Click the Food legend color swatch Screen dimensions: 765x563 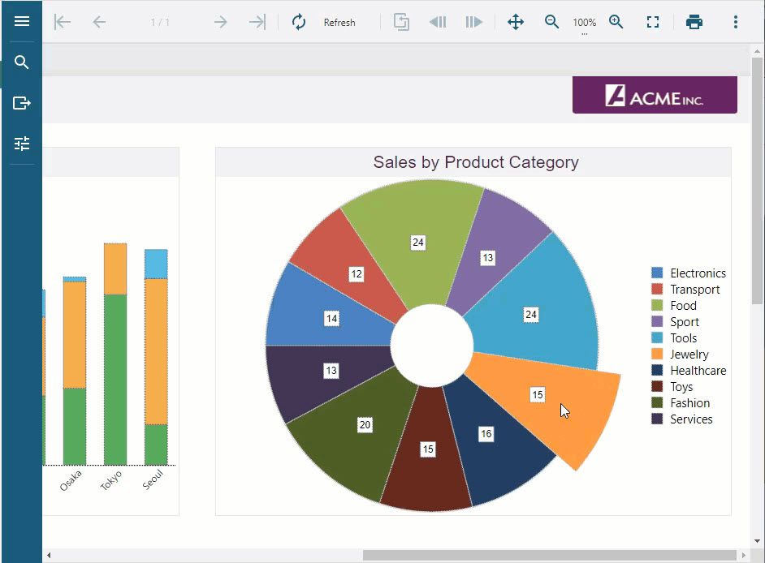click(657, 305)
